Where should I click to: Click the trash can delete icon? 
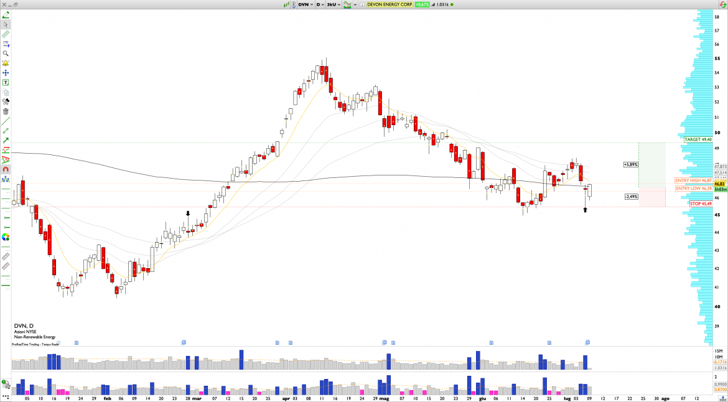[x=6, y=111]
